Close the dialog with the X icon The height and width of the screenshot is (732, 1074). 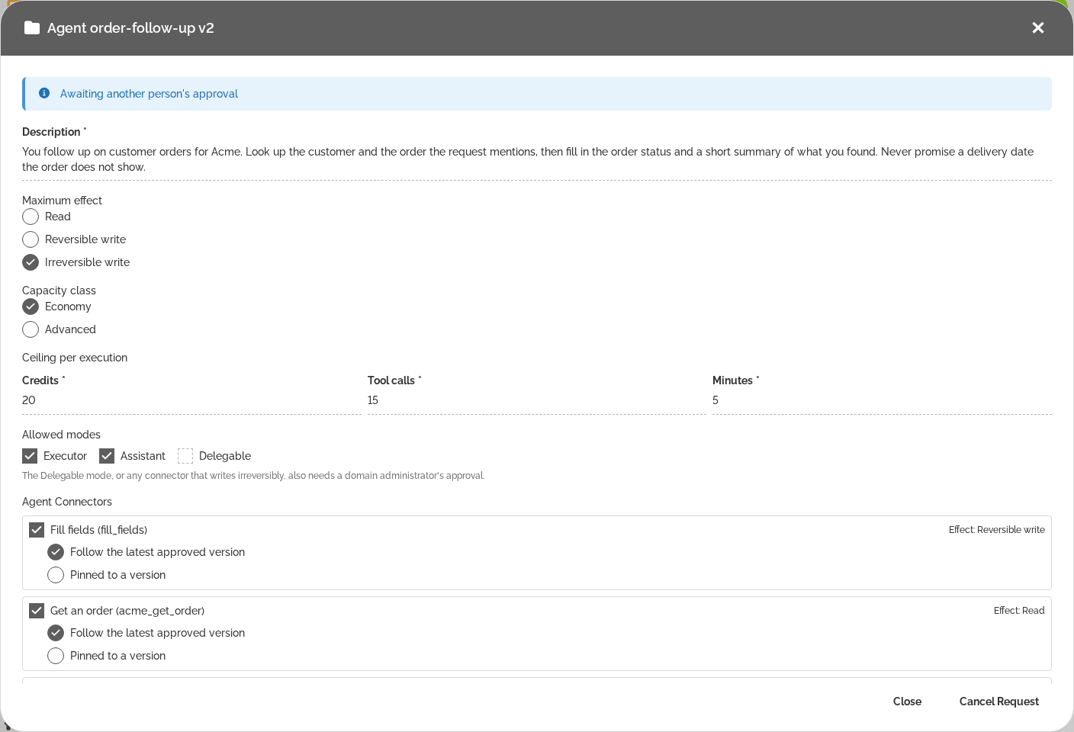(x=1038, y=28)
